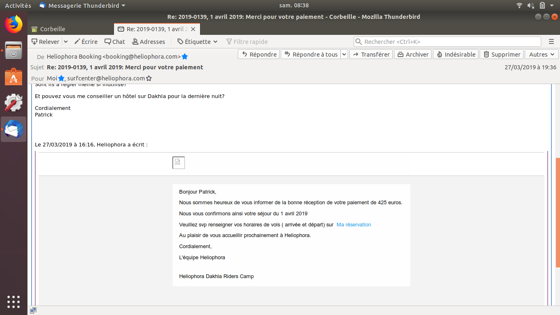The height and width of the screenshot is (315, 560).
Task: Expand the Relever dropdown arrow
Action: (x=66, y=41)
